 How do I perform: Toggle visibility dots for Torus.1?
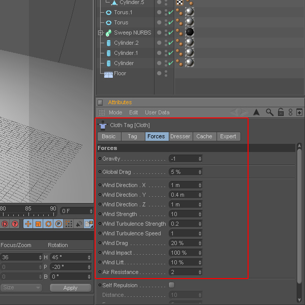click(166, 12)
